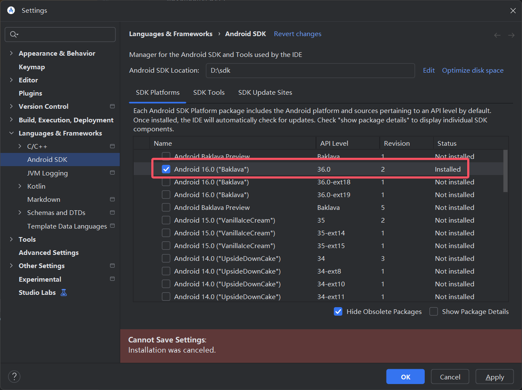Click the project-level icon beside Version Control
The width and height of the screenshot is (522, 390).
click(112, 106)
